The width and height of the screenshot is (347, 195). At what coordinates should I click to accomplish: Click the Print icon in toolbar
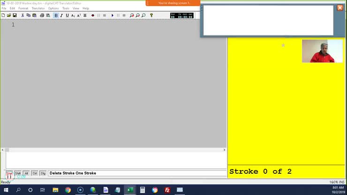coord(42,16)
